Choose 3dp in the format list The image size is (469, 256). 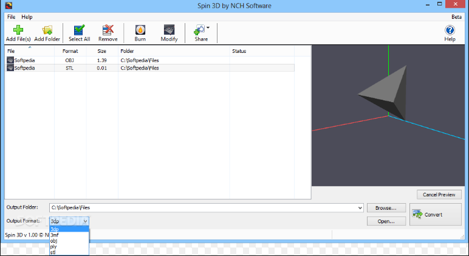pos(69,229)
